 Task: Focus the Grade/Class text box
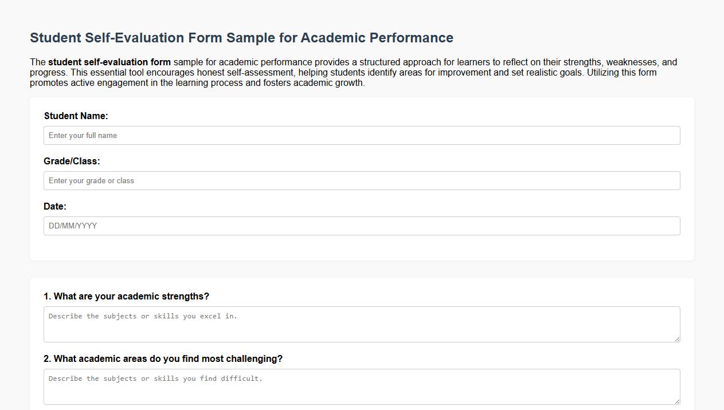click(362, 180)
